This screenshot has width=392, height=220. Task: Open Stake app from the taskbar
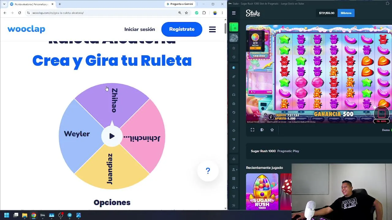[43, 215]
